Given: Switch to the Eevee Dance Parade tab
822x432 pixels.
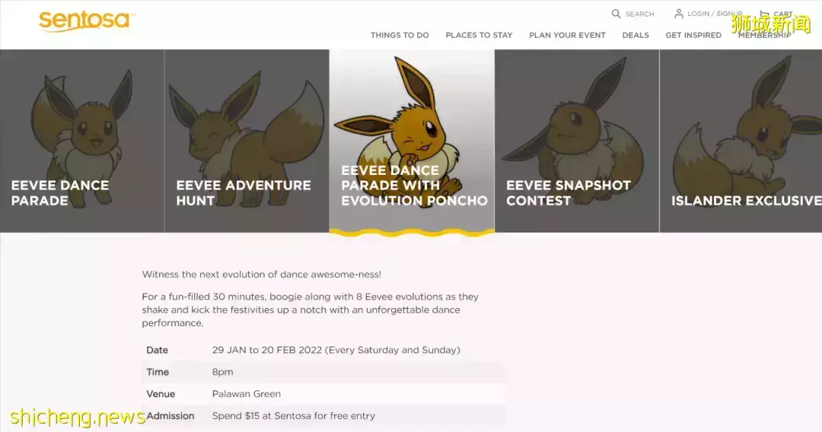Looking at the screenshot, I should (81, 141).
